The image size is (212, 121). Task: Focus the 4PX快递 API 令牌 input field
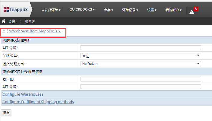141,48
